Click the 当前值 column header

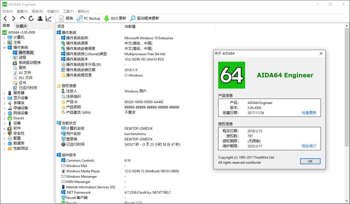[169, 26]
